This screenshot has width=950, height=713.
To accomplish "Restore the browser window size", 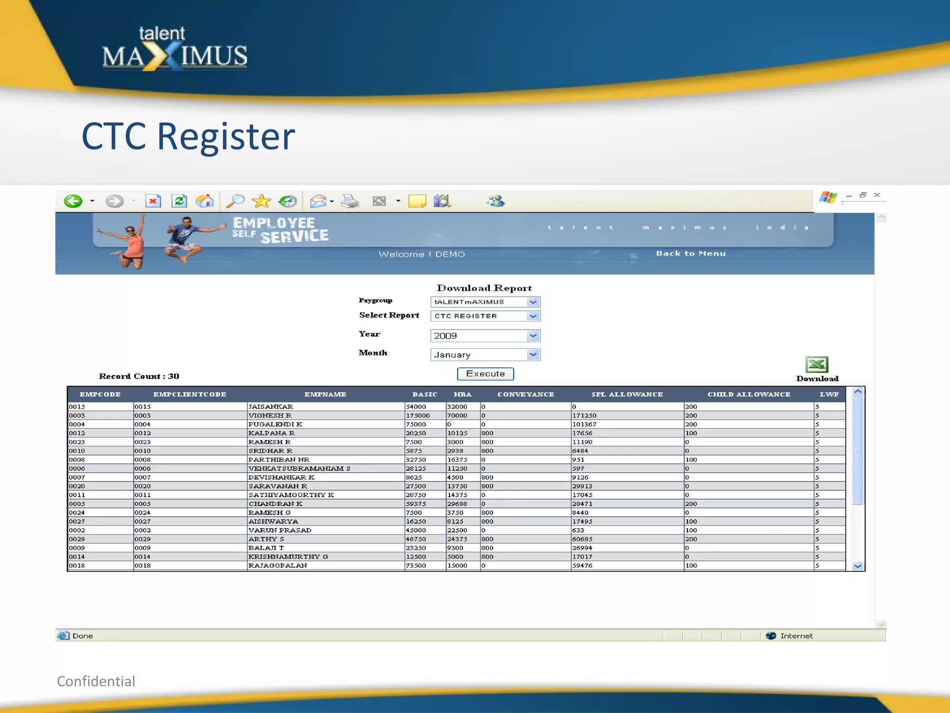I will pos(863,195).
